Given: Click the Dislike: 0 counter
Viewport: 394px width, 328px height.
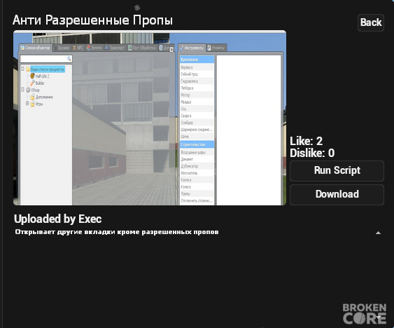Looking at the screenshot, I should tap(312, 153).
